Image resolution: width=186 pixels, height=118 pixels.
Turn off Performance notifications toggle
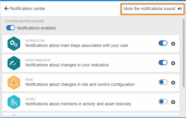[x=163, y=63]
